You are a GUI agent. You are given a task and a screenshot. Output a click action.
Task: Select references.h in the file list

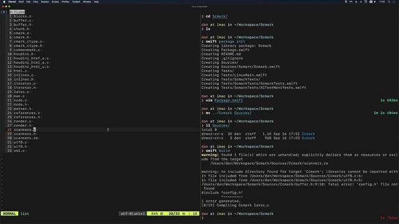tap(27, 117)
